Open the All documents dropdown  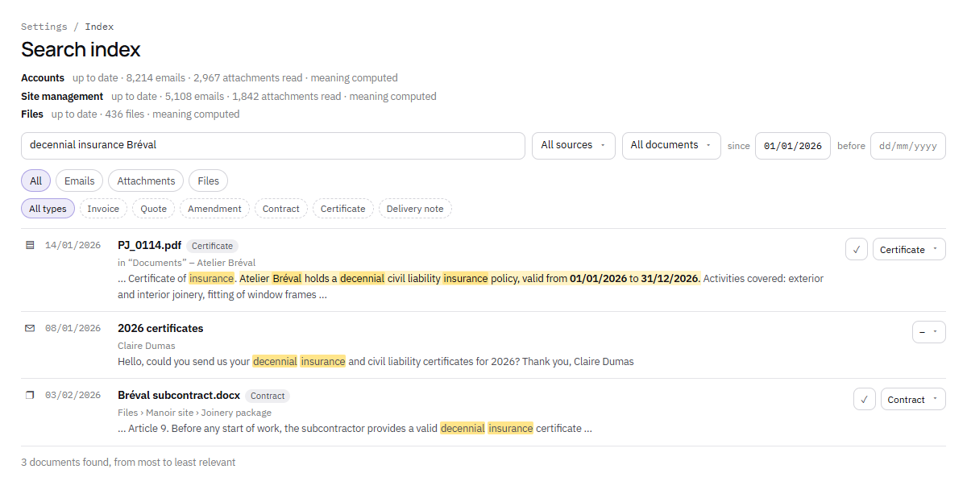point(671,145)
